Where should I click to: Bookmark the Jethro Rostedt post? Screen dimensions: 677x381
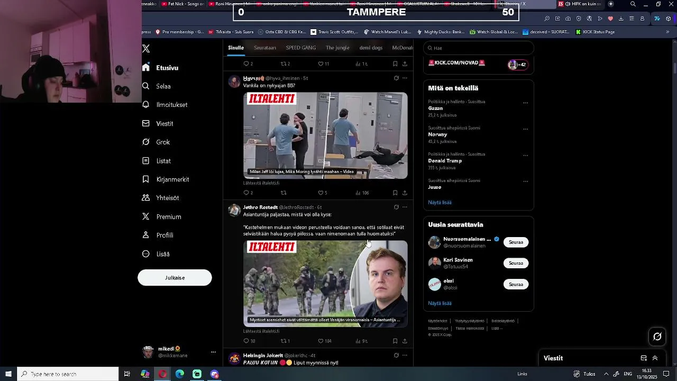395,341
